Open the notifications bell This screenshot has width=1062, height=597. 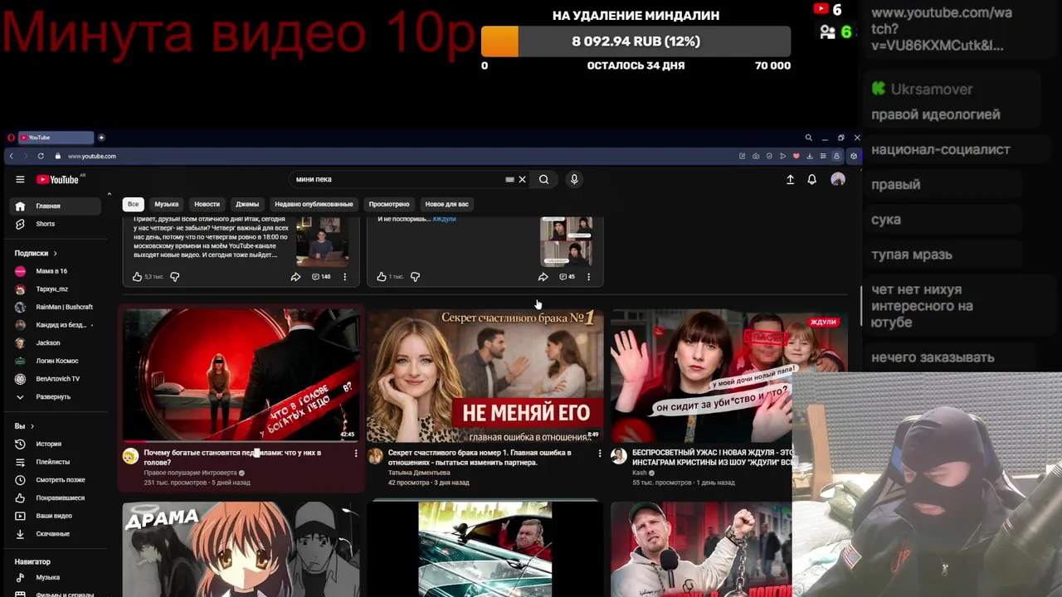point(812,179)
